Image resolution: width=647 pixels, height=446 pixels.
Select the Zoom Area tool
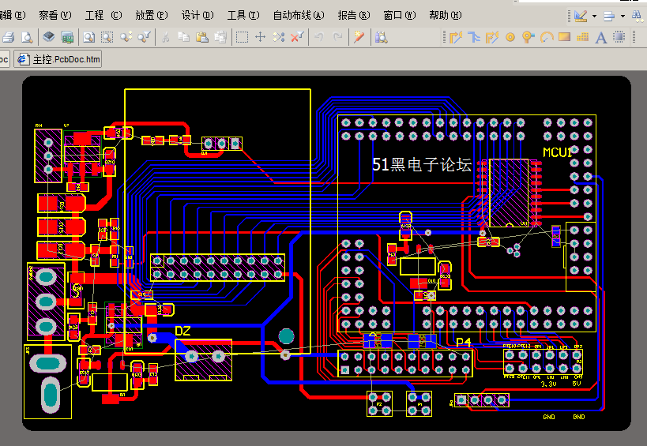click(x=107, y=38)
